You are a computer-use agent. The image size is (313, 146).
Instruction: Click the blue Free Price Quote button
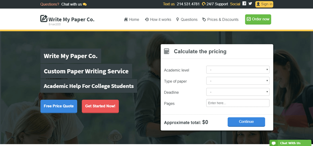(59, 106)
